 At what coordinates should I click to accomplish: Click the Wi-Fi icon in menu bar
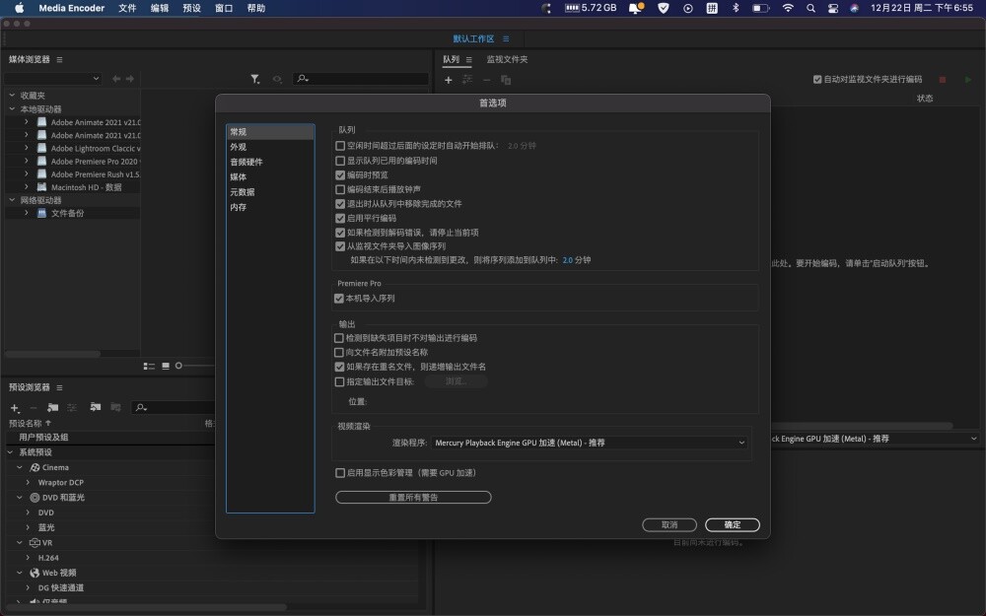tap(787, 8)
